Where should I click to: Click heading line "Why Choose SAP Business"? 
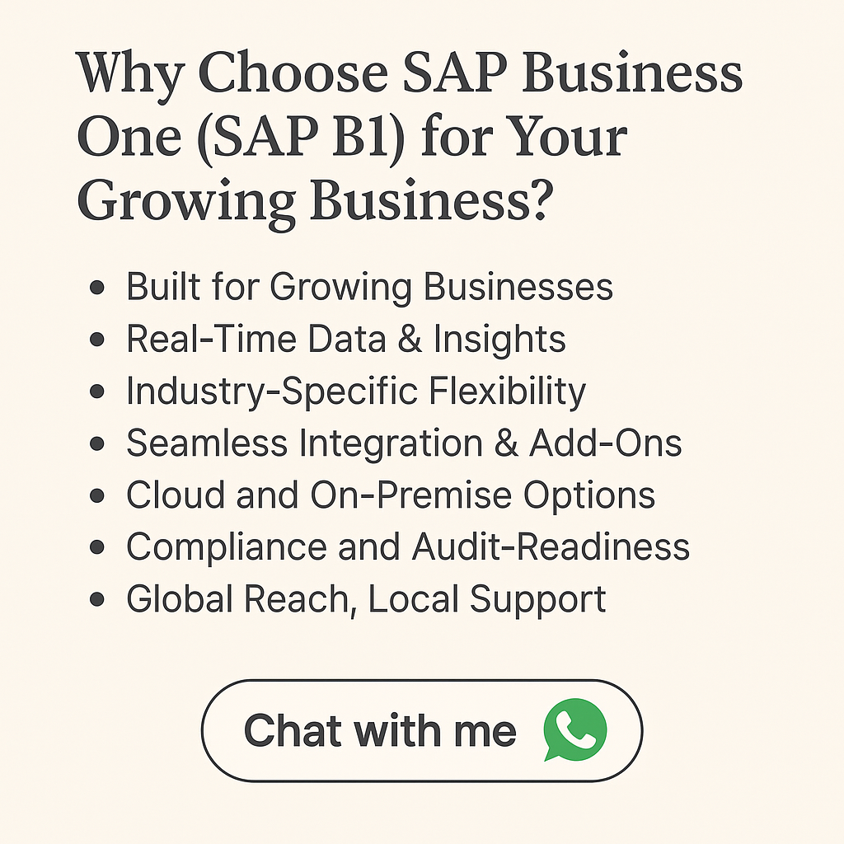pyautogui.click(x=410, y=74)
